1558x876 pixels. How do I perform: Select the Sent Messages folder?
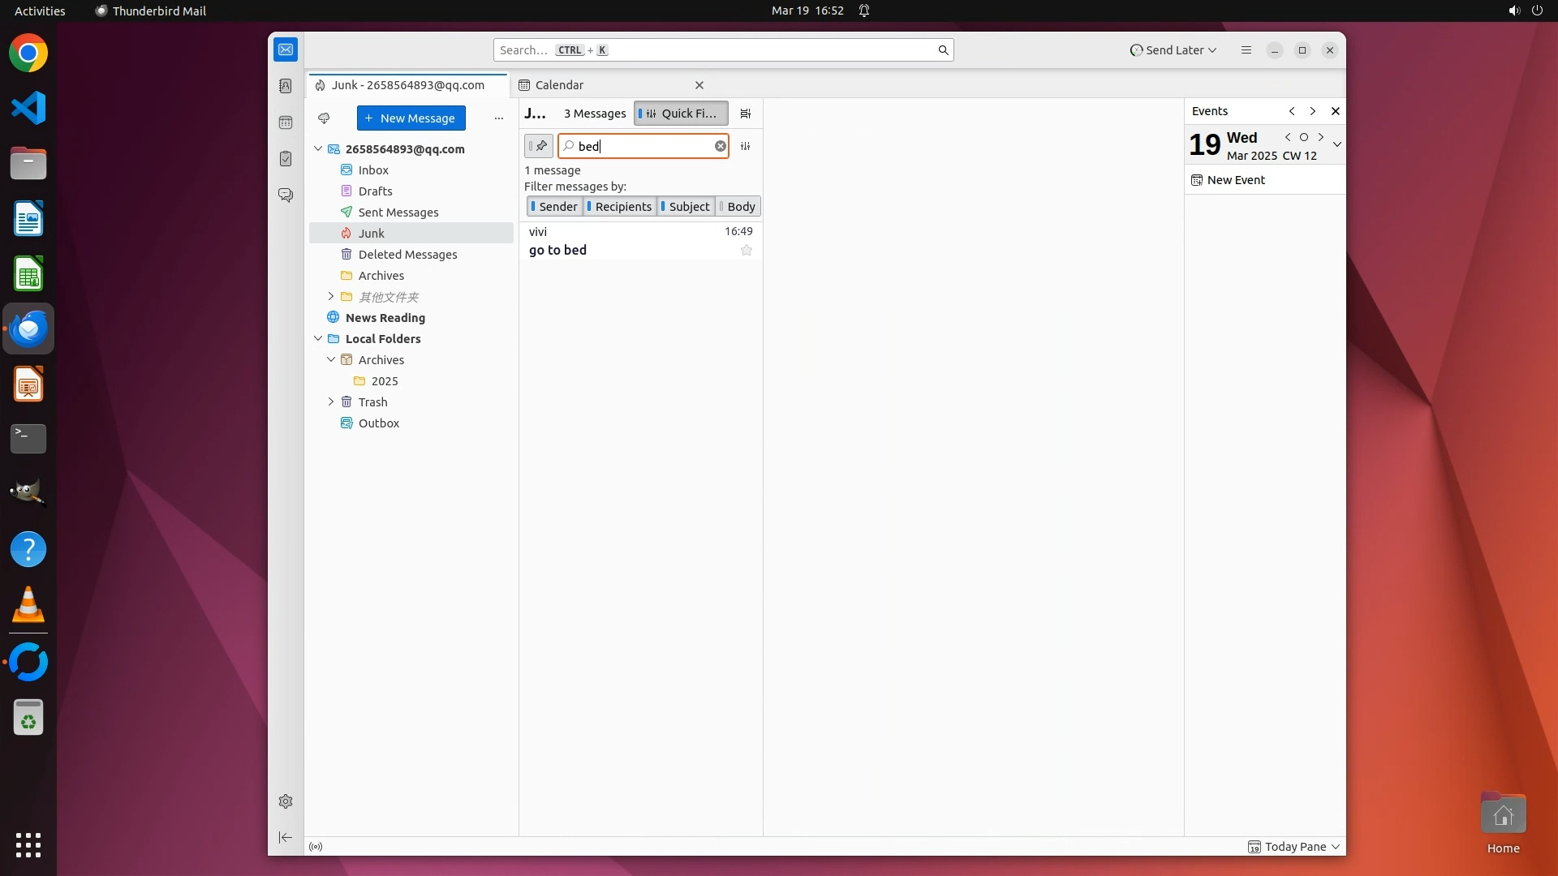coord(398,213)
